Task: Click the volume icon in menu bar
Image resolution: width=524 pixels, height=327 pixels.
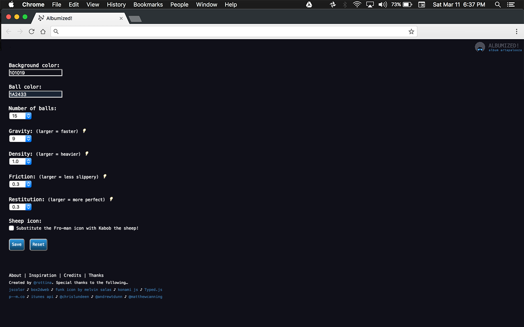Action: [x=383, y=4]
